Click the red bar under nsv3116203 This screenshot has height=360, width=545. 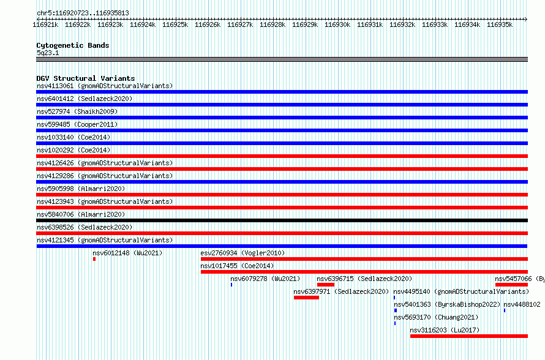point(469,336)
